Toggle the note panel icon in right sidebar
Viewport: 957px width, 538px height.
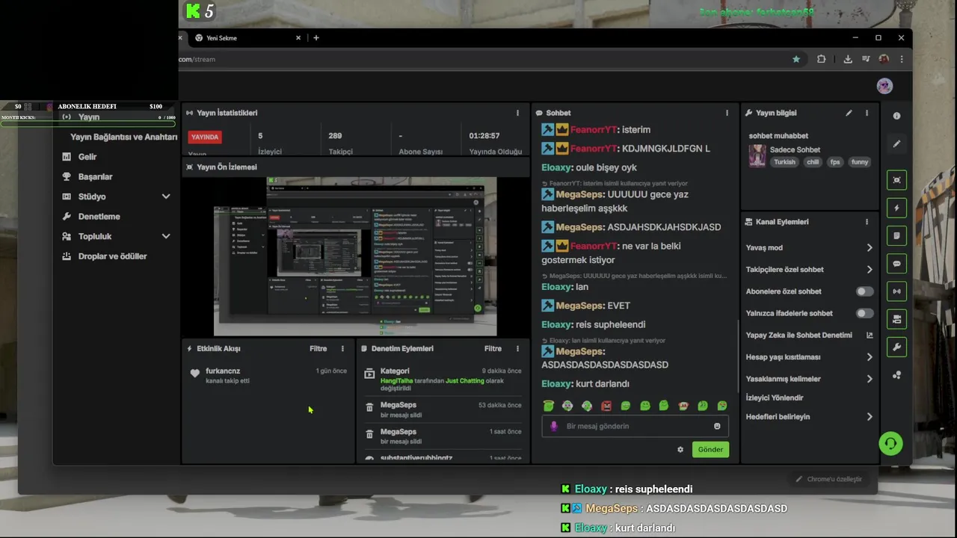click(896, 235)
